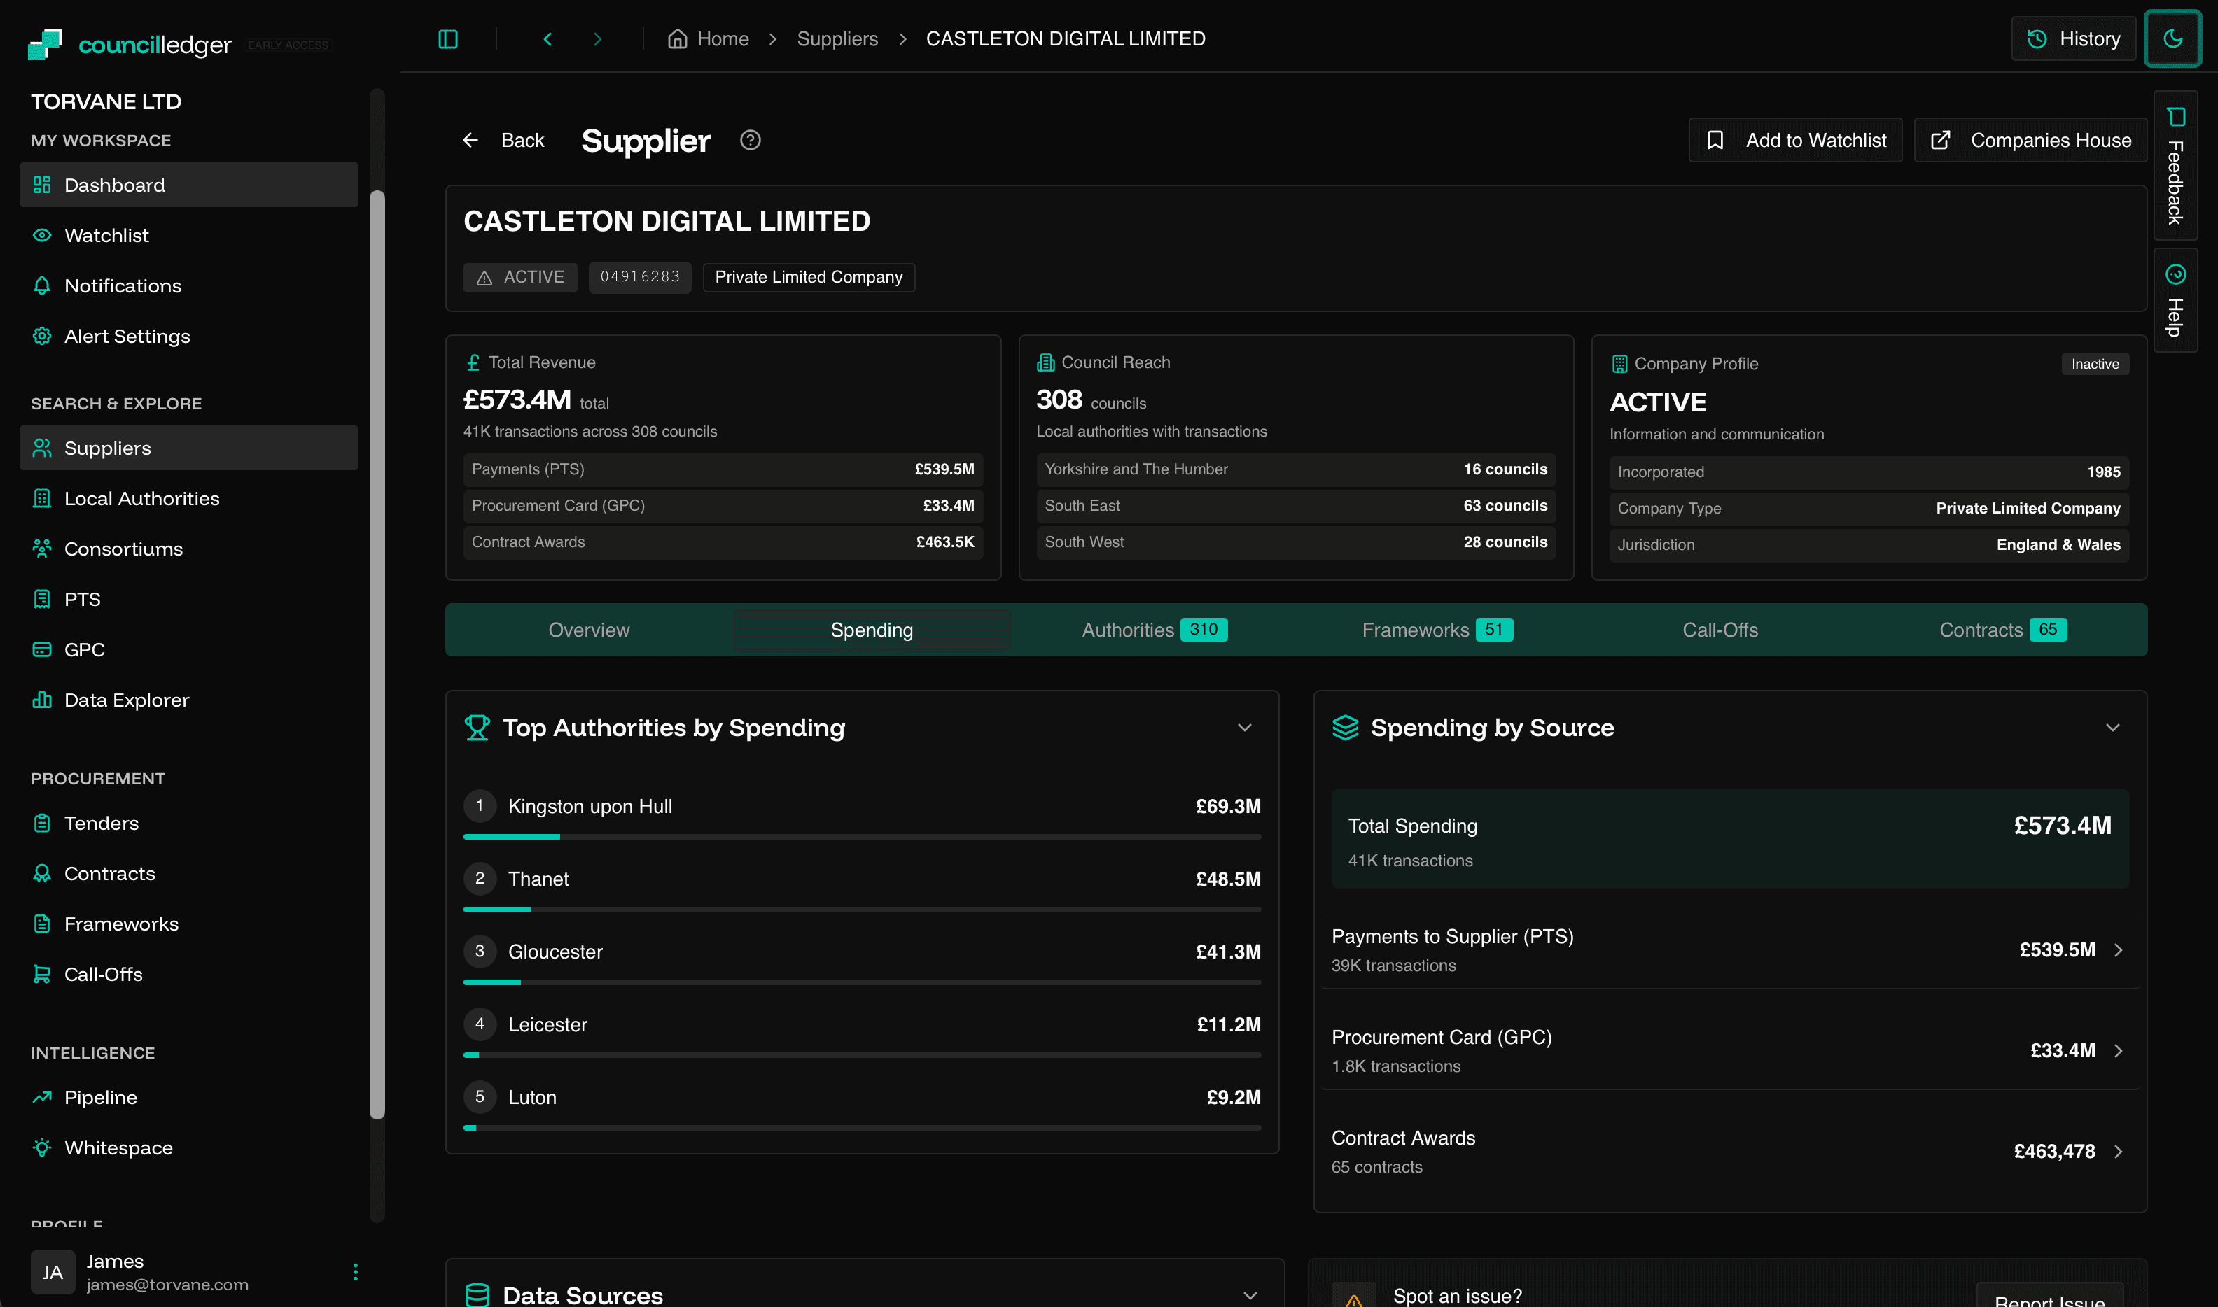Click the Watchlist eye icon

tap(41, 235)
